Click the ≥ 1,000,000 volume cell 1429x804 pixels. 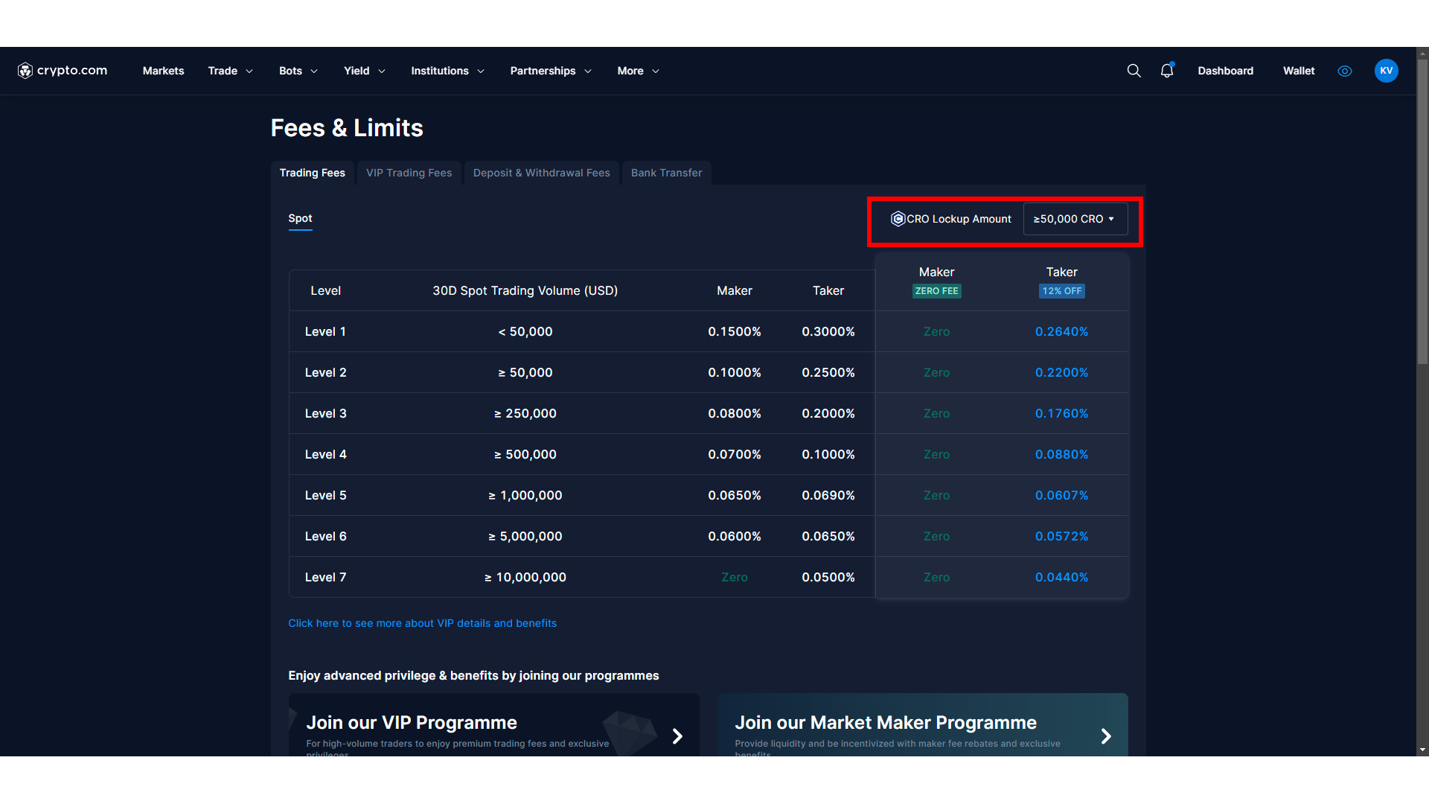[525, 495]
